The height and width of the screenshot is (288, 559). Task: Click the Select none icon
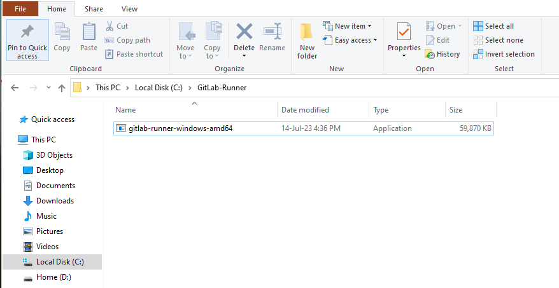[478, 40]
